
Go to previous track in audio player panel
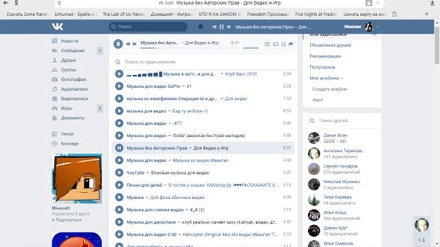128,44
